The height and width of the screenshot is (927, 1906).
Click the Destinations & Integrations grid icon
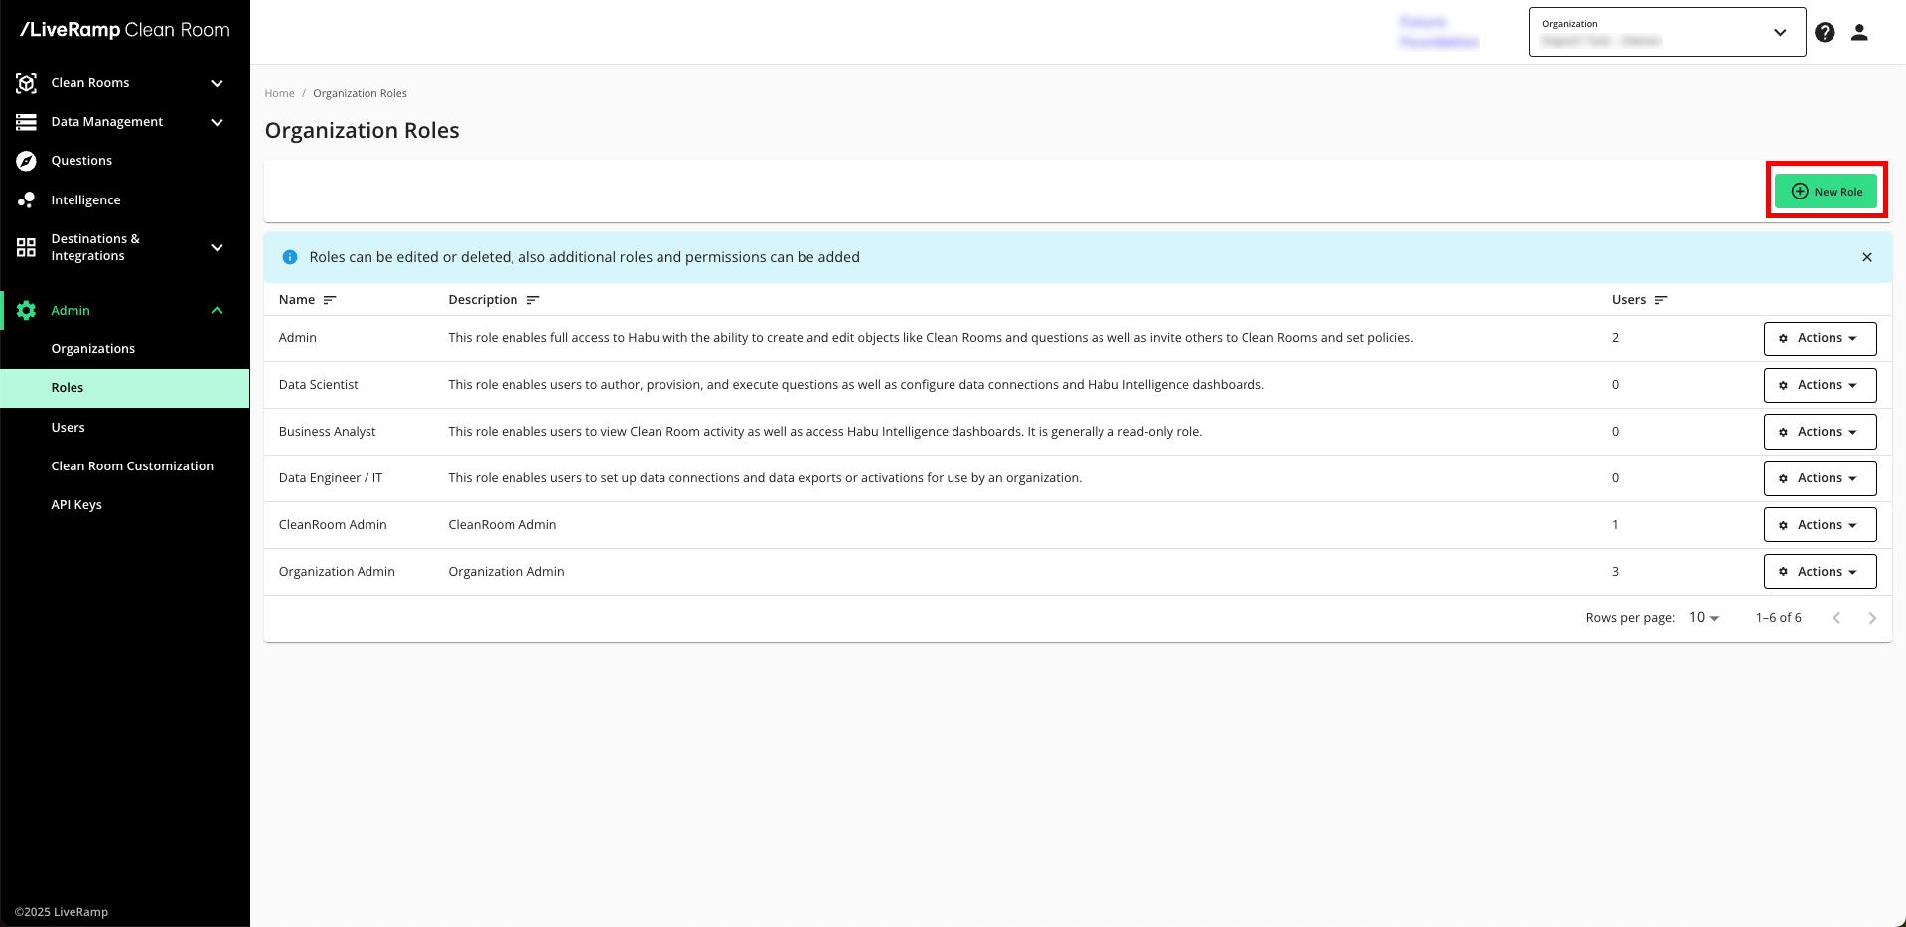(27, 247)
